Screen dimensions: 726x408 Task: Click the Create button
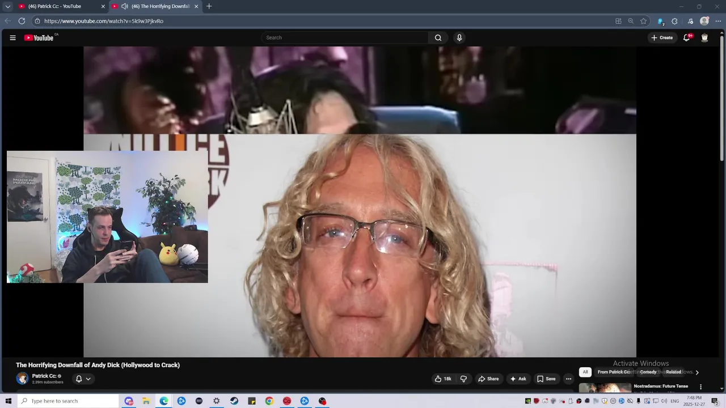pyautogui.click(x=662, y=38)
